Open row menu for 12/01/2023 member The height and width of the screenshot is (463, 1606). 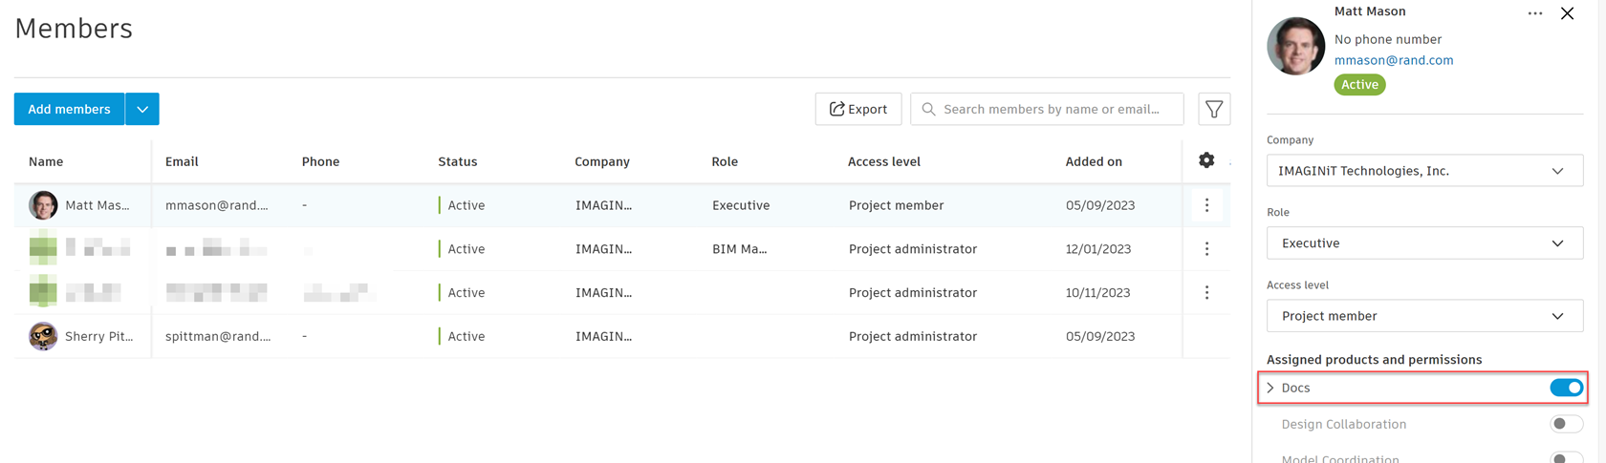1206,249
